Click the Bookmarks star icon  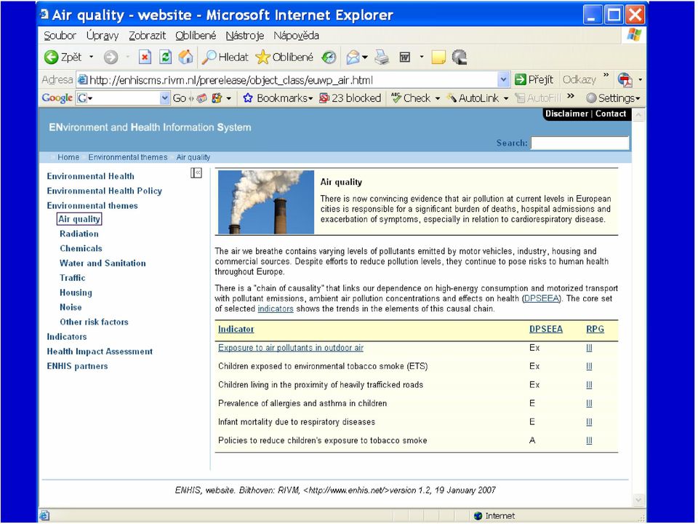248,98
